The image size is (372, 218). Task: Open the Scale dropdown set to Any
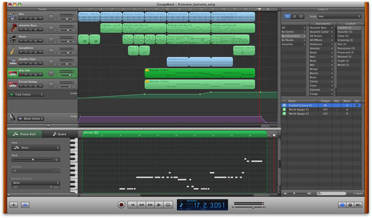click(x=339, y=16)
